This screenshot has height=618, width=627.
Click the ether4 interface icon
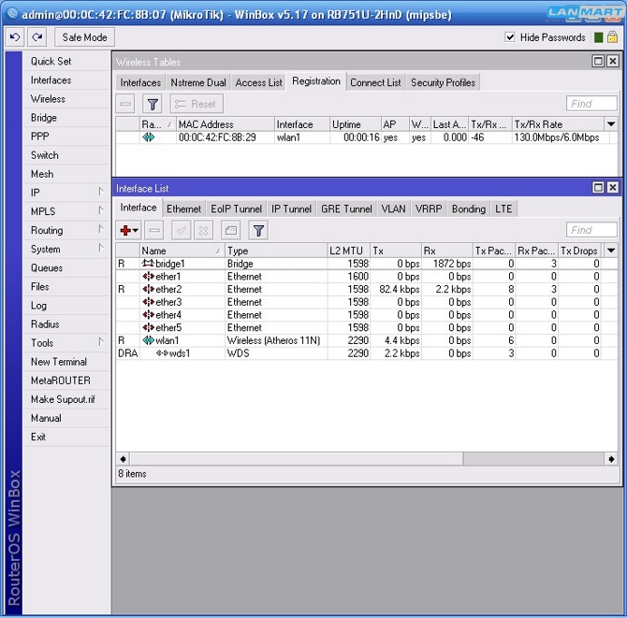click(x=149, y=315)
